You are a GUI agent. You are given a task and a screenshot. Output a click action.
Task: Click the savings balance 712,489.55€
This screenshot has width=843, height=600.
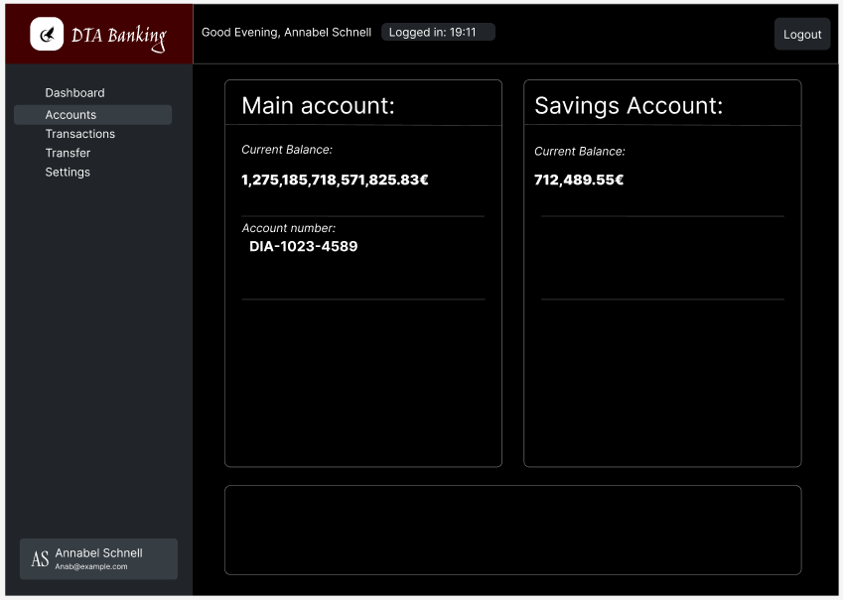[x=579, y=180]
